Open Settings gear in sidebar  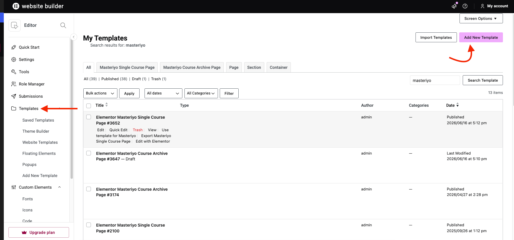coord(14,59)
